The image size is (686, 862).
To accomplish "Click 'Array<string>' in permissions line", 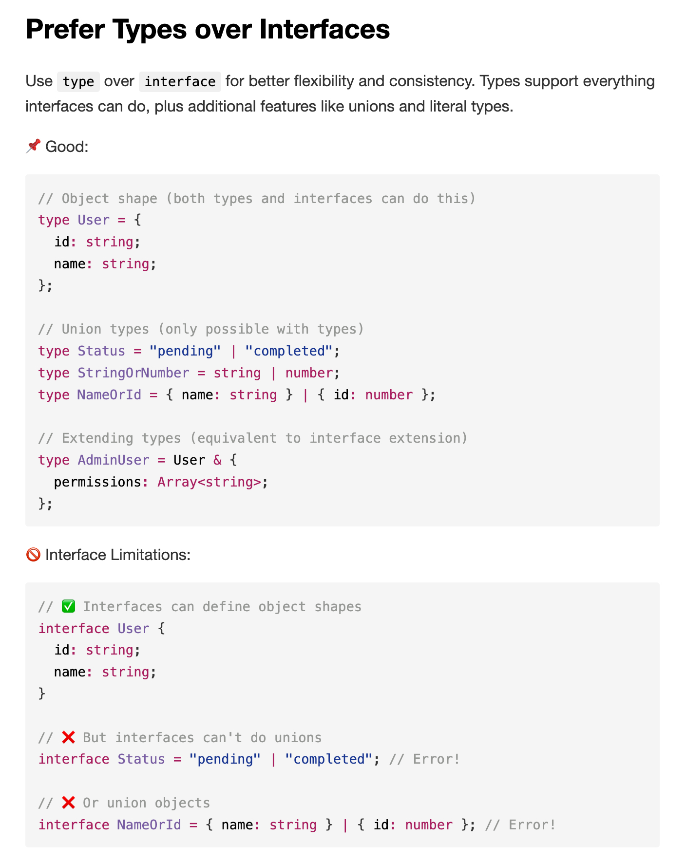I will 209,482.
